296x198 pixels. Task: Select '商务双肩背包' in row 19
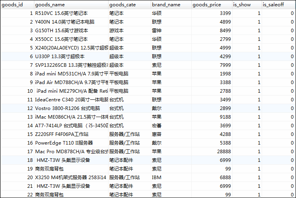point(71,169)
